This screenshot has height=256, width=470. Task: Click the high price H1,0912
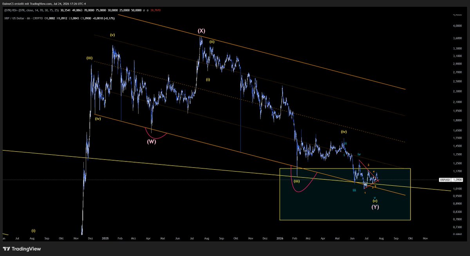click(x=62, y=18)
